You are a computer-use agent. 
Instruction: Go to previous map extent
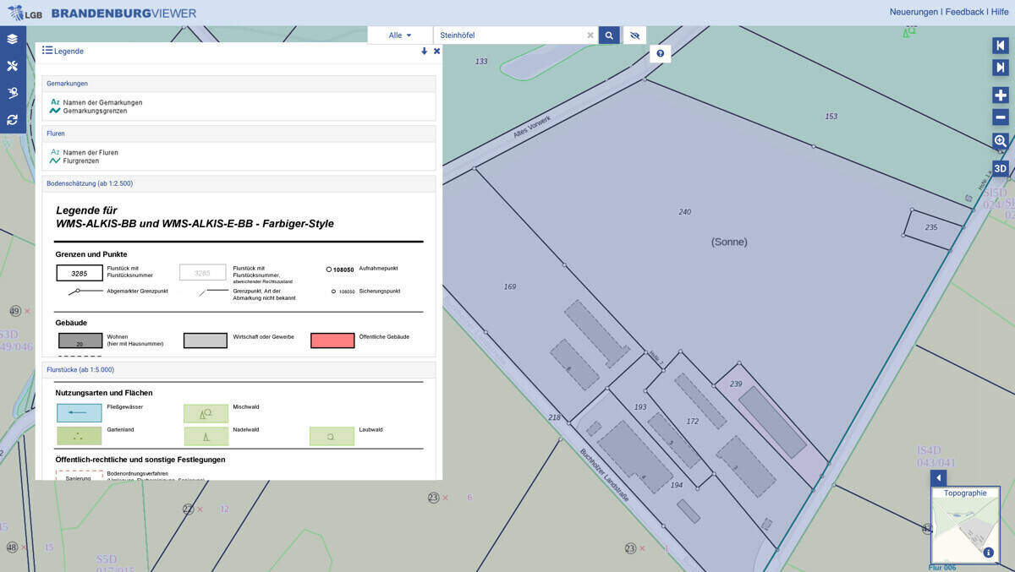(1000, 46)
